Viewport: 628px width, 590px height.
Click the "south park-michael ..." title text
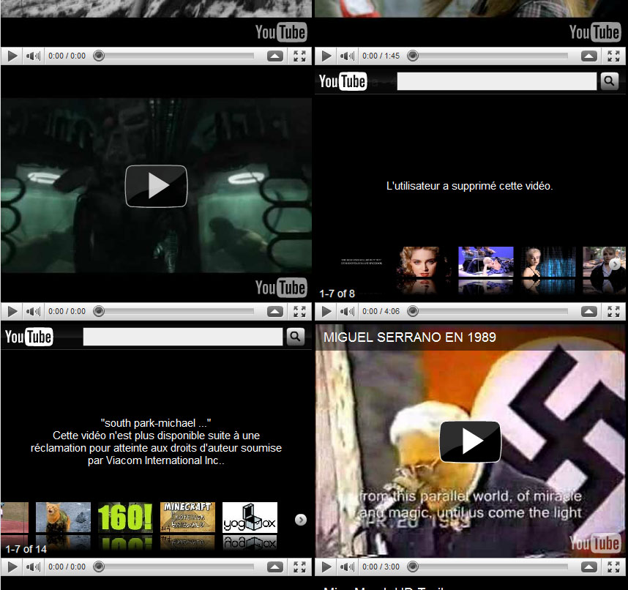click(x=156, y=423)
